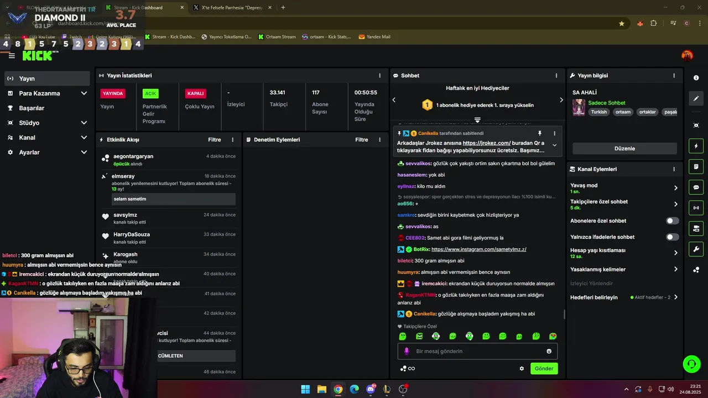Open Sohbet panel three-dot menu

click(x=556, y=76)
